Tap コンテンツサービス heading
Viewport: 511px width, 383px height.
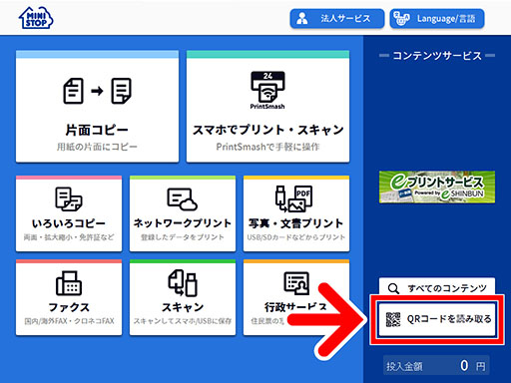point(437,56)
